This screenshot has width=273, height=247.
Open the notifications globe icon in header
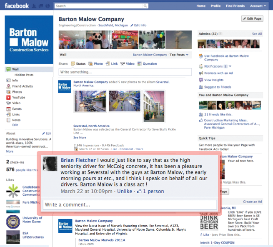click(48, 6)
